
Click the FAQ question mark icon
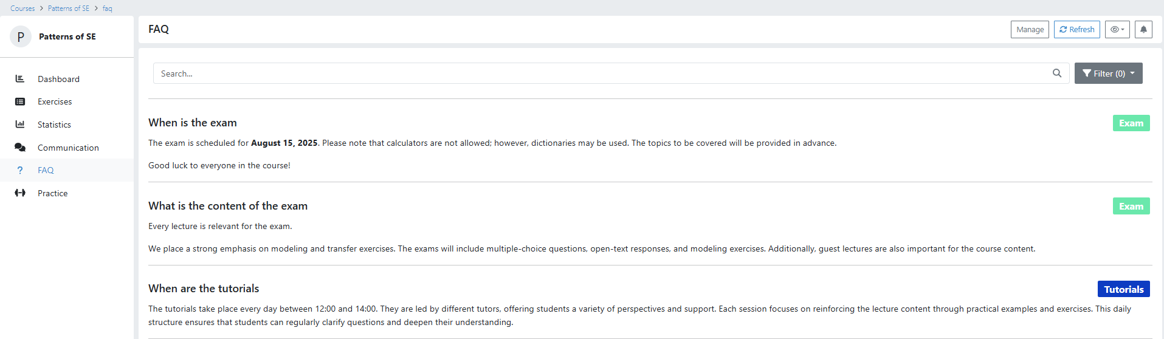click(20, 171)
